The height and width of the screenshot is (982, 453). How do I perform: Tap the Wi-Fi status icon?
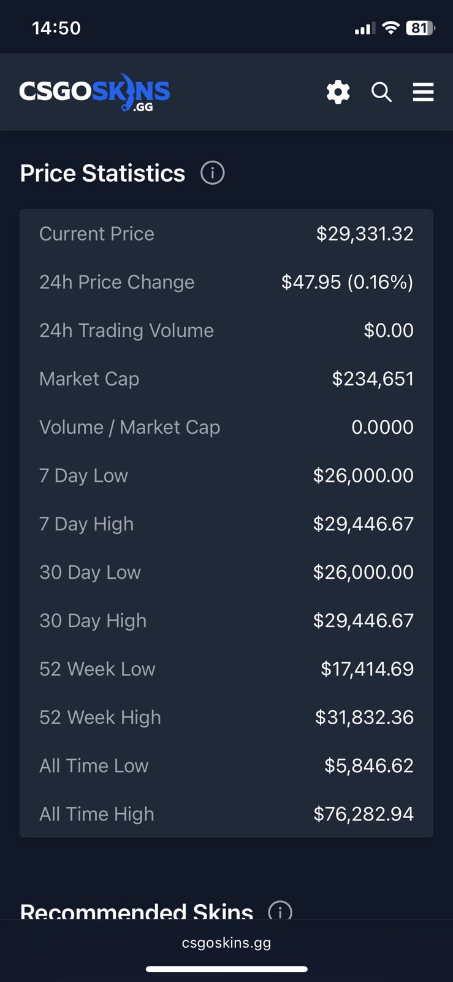[x=390, y=28]
